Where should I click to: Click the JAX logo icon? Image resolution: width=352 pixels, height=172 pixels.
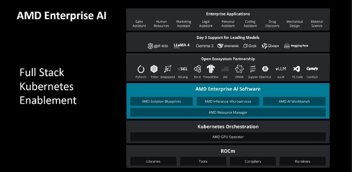pyautogui.click(x=225, y=69)
